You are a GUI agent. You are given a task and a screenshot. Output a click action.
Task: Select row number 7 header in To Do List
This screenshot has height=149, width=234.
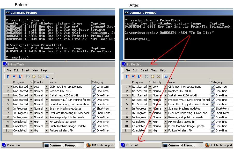click(x=126, y=113)
